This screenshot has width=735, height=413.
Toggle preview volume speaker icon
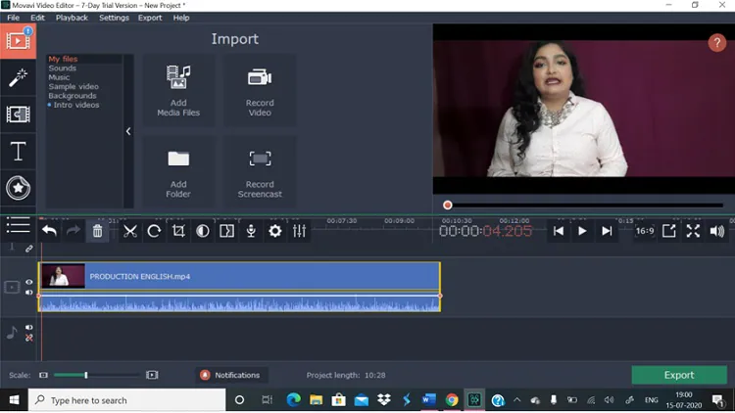click(x=717, y=231)
